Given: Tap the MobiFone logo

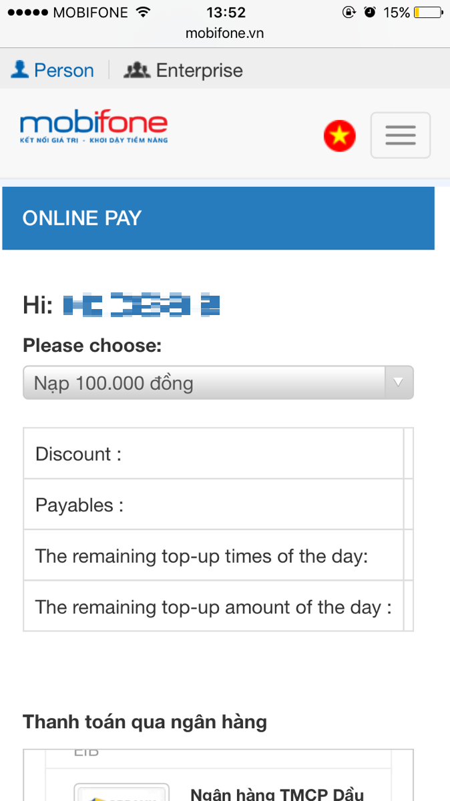Looking at the screenshot, I should (93, 128).
